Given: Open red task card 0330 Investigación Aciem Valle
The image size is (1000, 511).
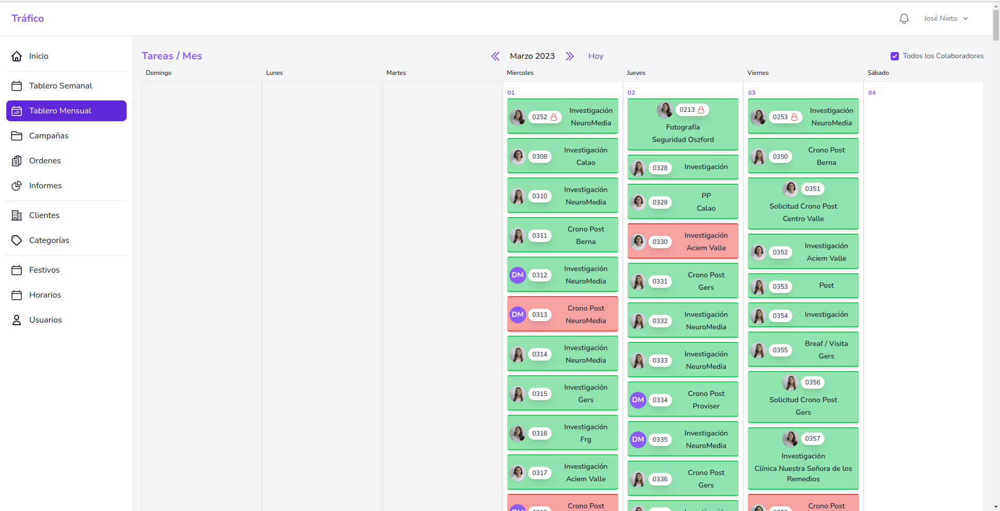Looking at the screenshot, I should [683, 241].
